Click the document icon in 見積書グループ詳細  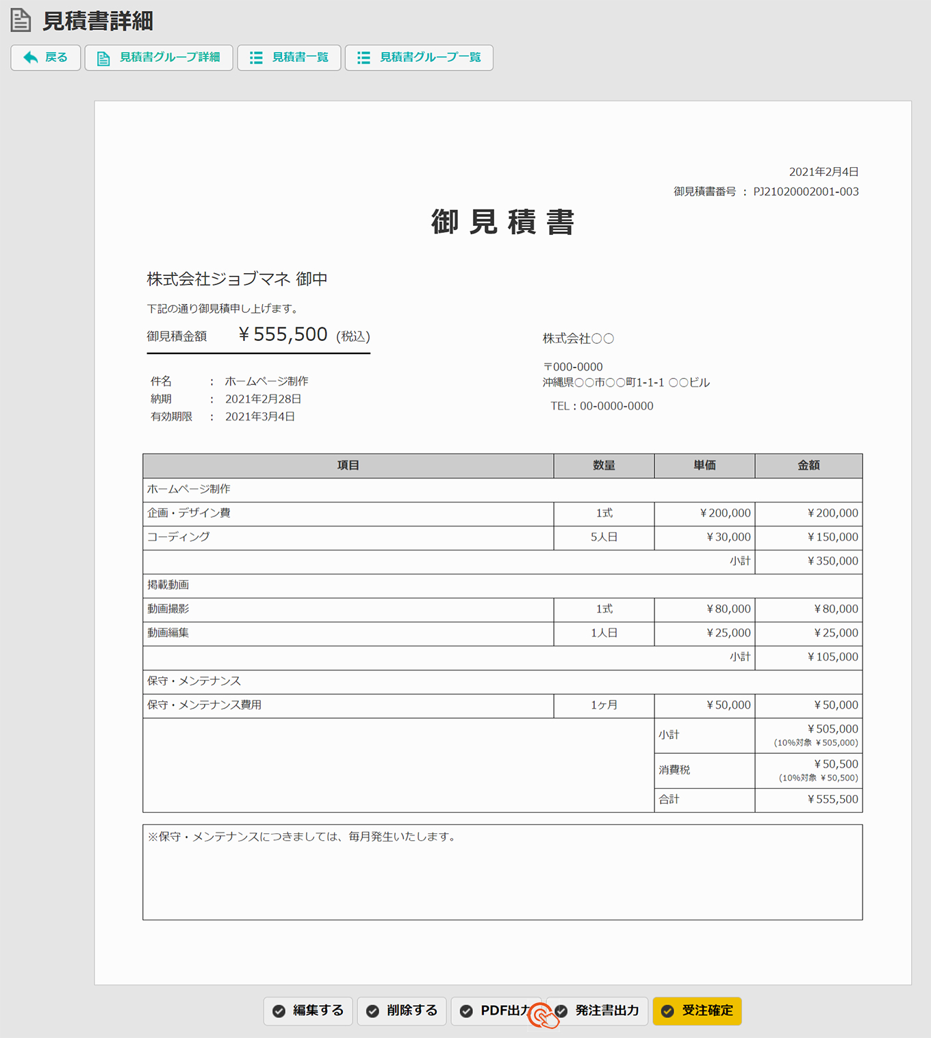pos(103,58)
